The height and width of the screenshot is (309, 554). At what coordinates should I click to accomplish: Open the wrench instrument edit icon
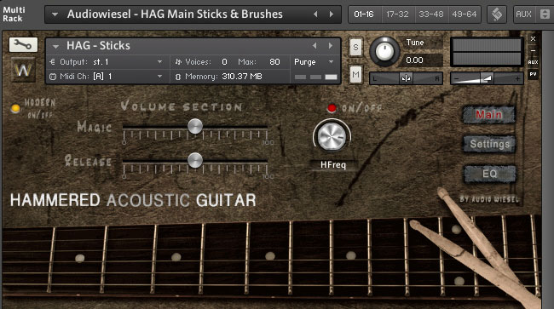23,45
